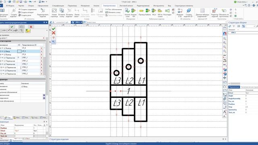Toggle checkbox beside the Соединения parameter row
258x145 pixels.
44,98
